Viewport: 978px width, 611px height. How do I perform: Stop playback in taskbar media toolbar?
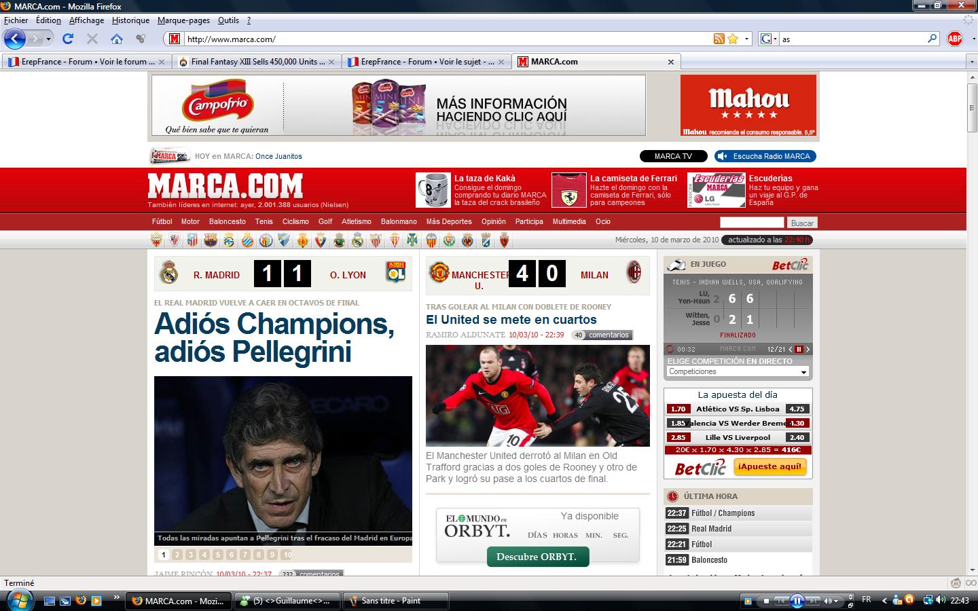tap(766, 601)
